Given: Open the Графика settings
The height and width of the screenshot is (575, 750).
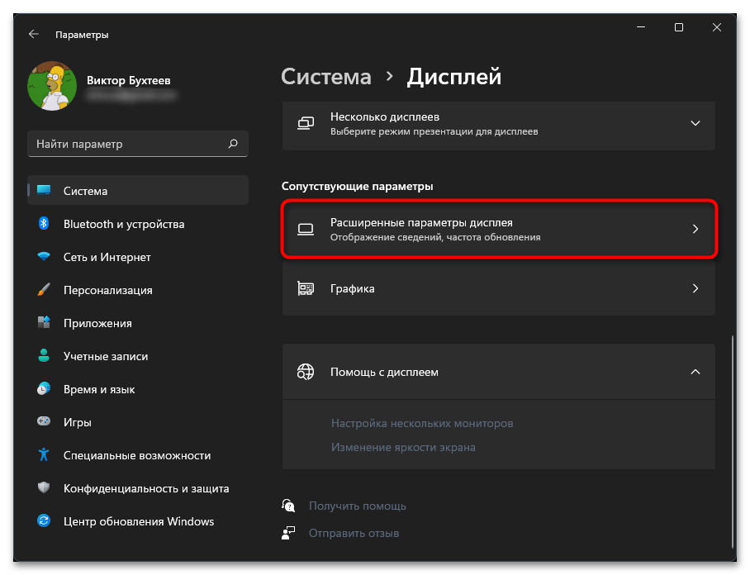Looking at the screenshot, I should click(499, 288).
